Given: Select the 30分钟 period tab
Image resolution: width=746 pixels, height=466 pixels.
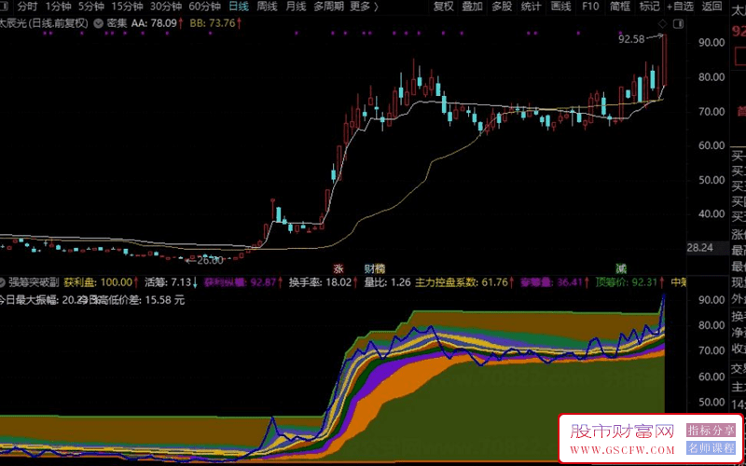Looking at the screenshot, I should point(166,7).
